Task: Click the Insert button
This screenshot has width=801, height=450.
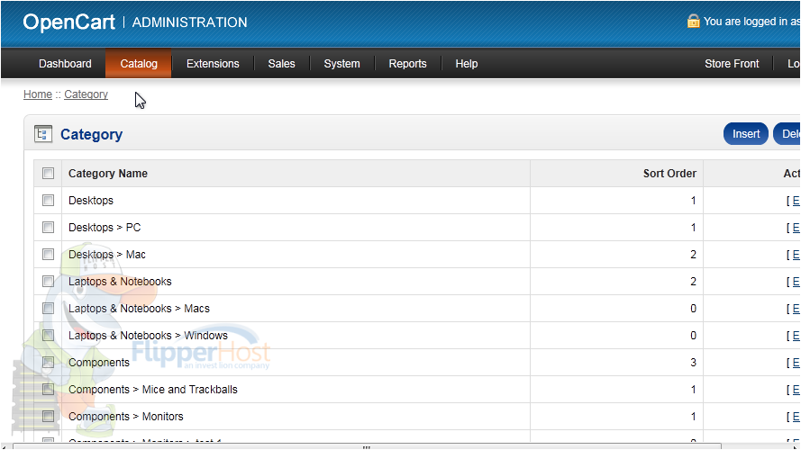Action: pos(746,134)
